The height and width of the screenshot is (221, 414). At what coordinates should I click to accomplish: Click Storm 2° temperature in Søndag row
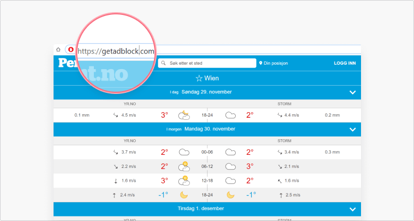click(250, 115)
